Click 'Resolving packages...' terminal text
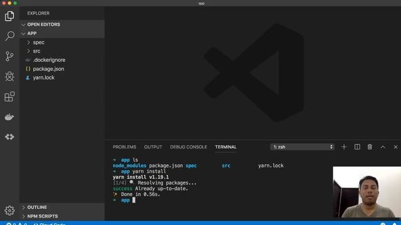401x225 pixels. pyautogui.click(x=167, y=183)
